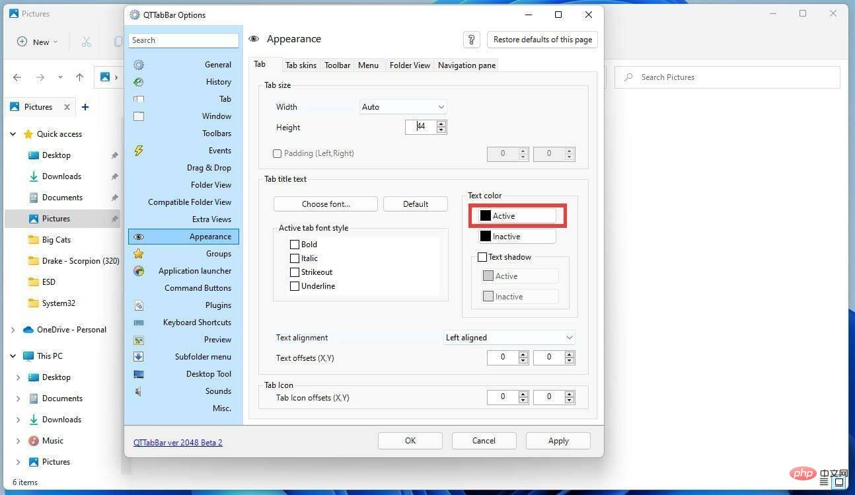
Task: Pick the Inactive text color swatch
Action: [517, 237]
